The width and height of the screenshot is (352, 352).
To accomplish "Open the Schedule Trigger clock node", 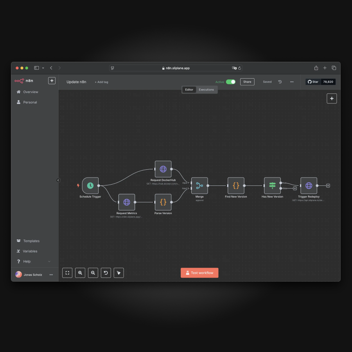I will pos(90,186).
